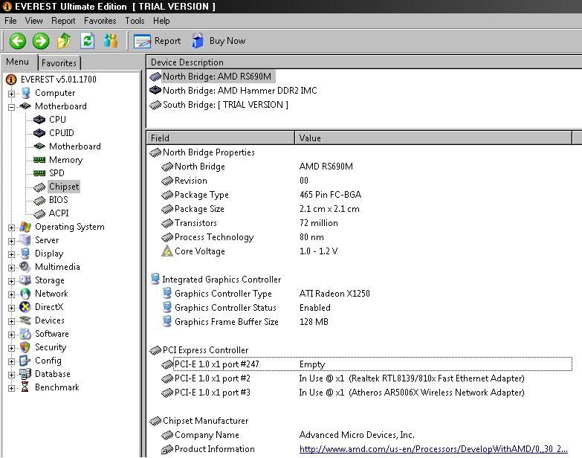582x458 pixels.
Task: Open the Report wizard from the toolbar
Action: [x=158, y=41]
